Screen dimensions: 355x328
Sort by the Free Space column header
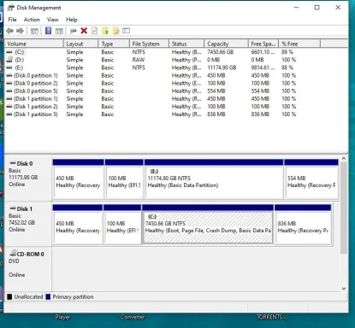(x=263, y=44)
